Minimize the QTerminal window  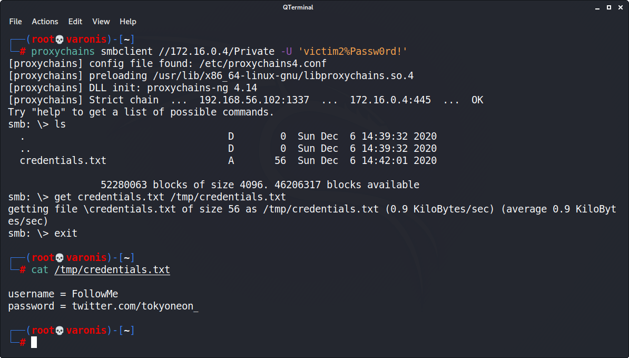pos(597,7)
